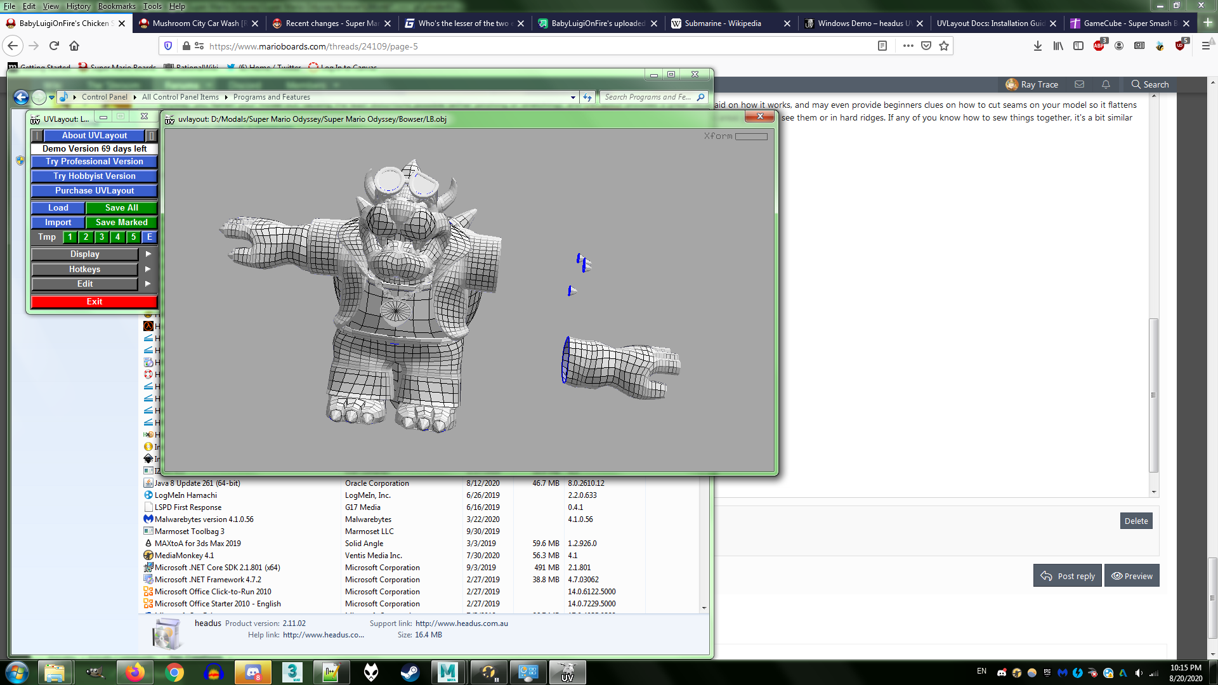Screen dimensions: 1218x685
Task: Click the back arrow in Control Panel window
Action: tap(21, 97)
